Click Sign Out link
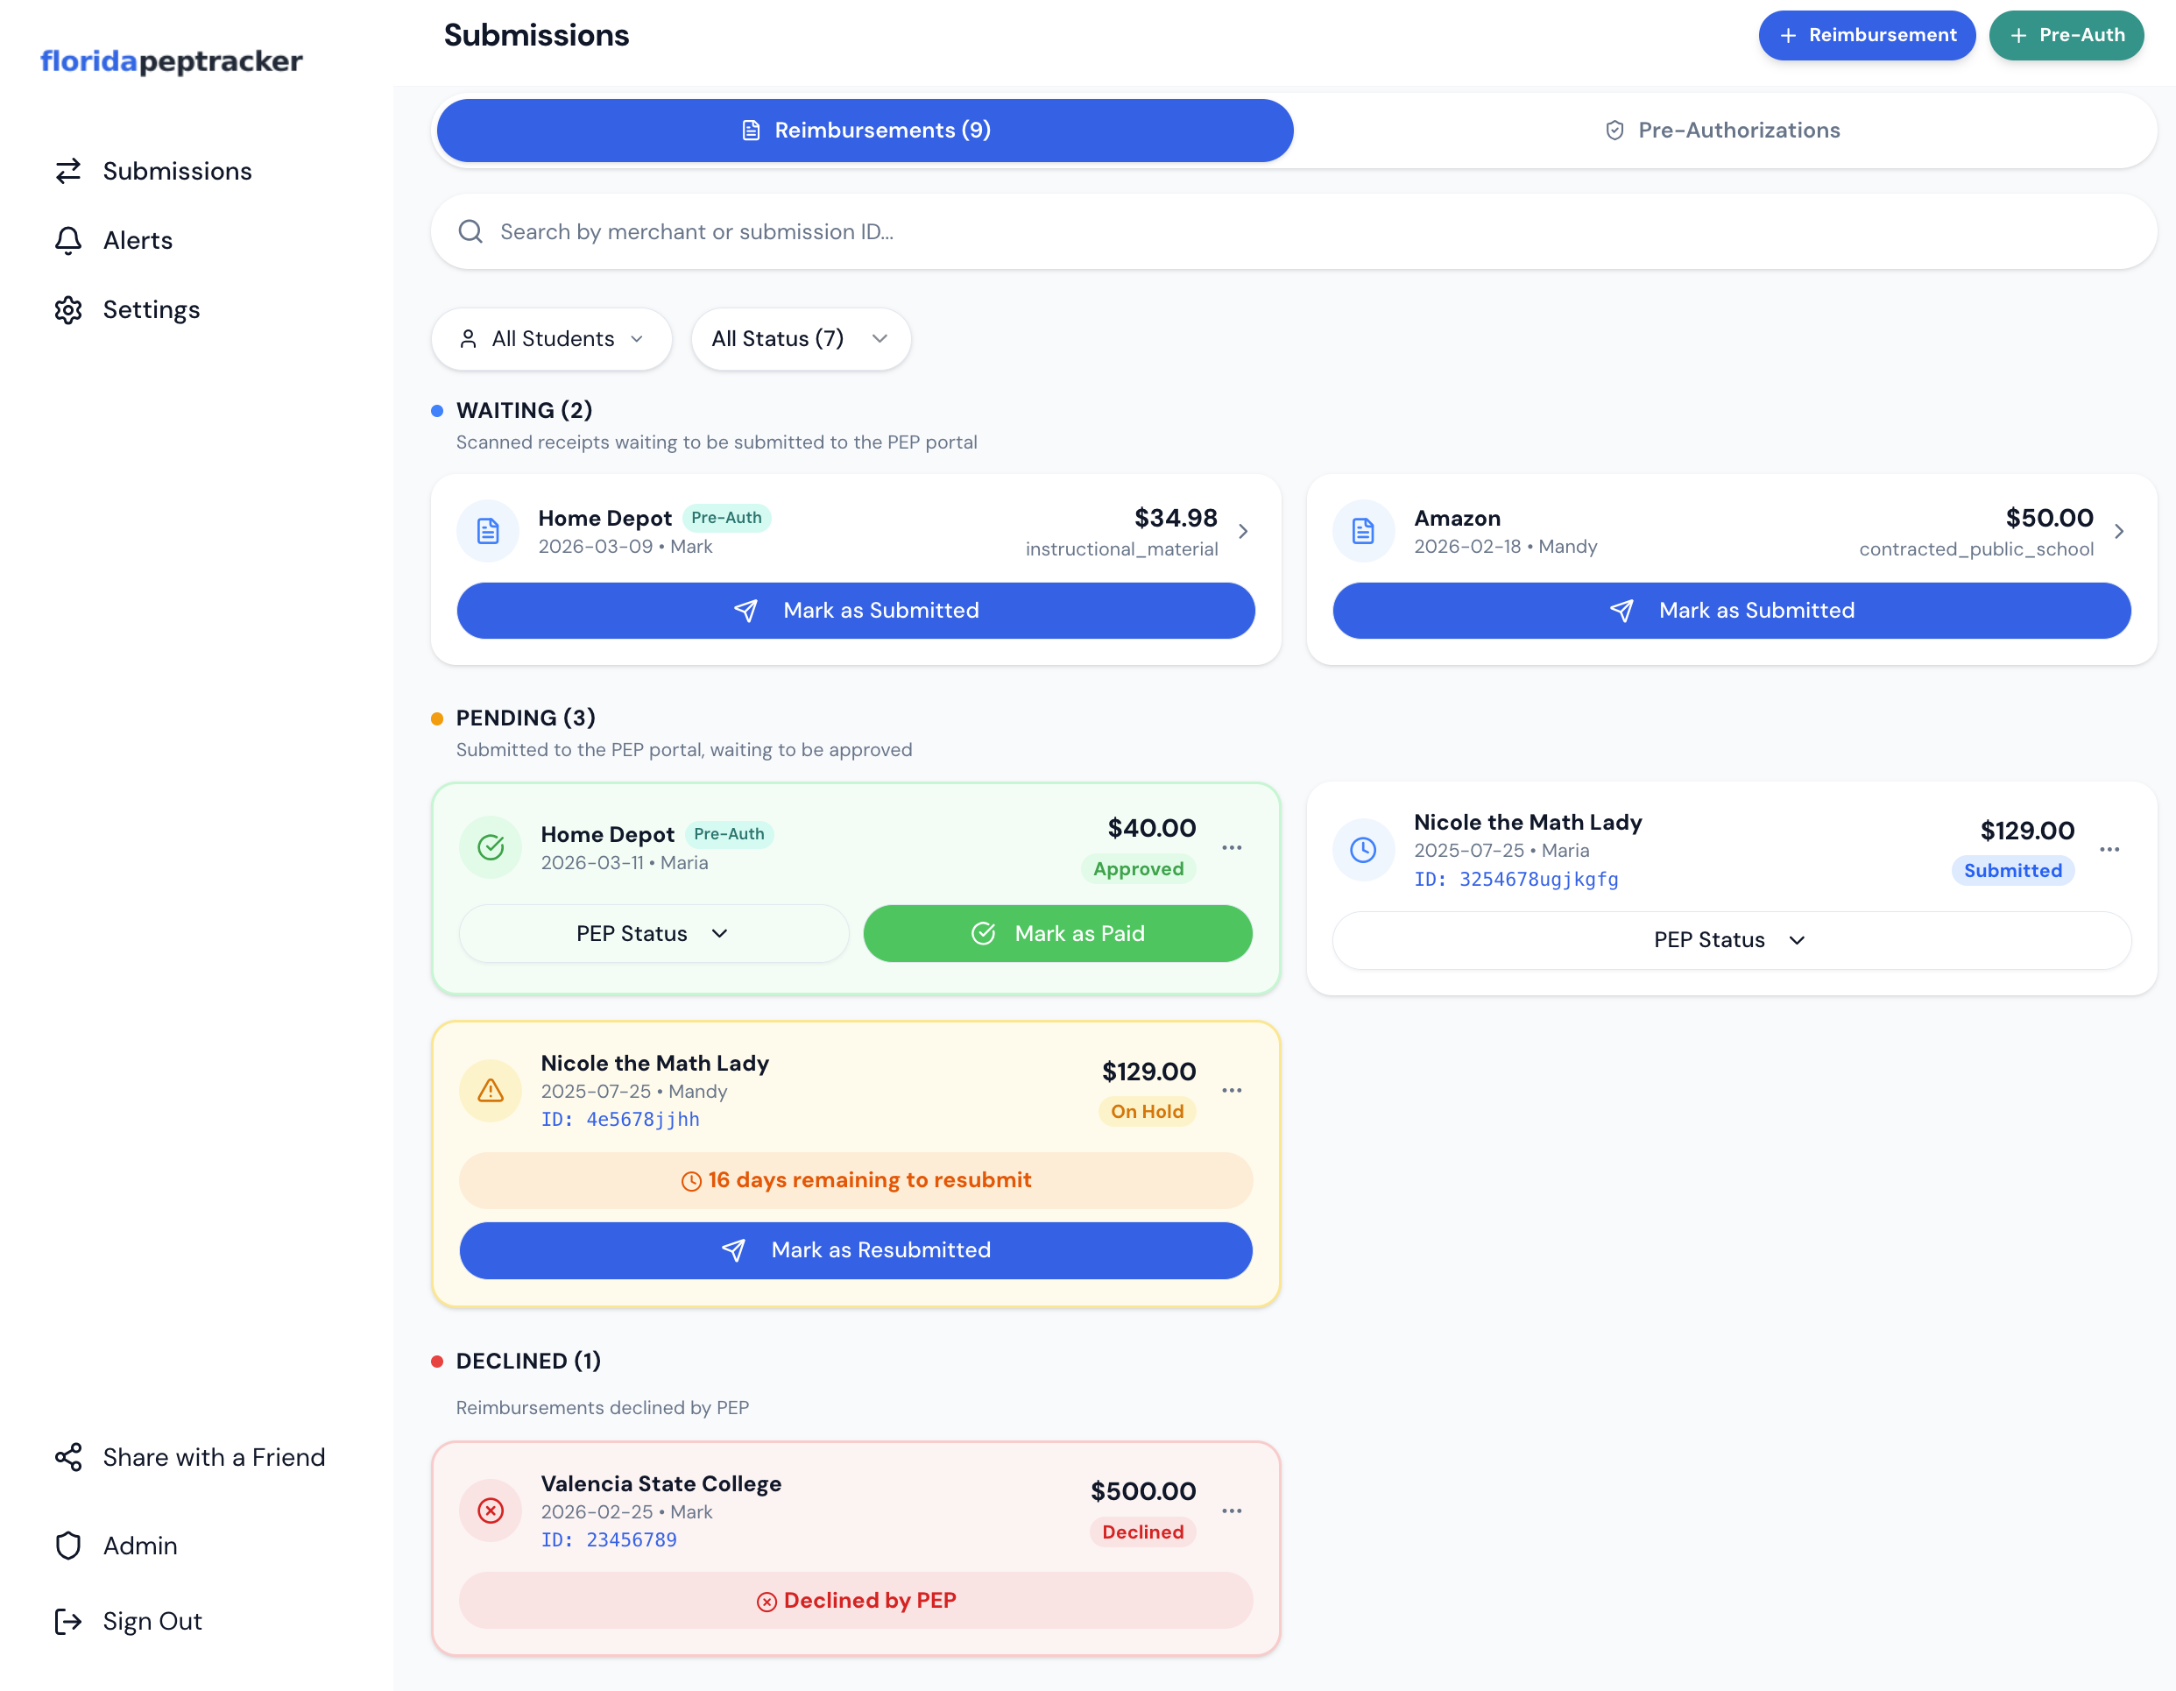This screenshot has height=1691, width=2176. (x=129, y=1621)
